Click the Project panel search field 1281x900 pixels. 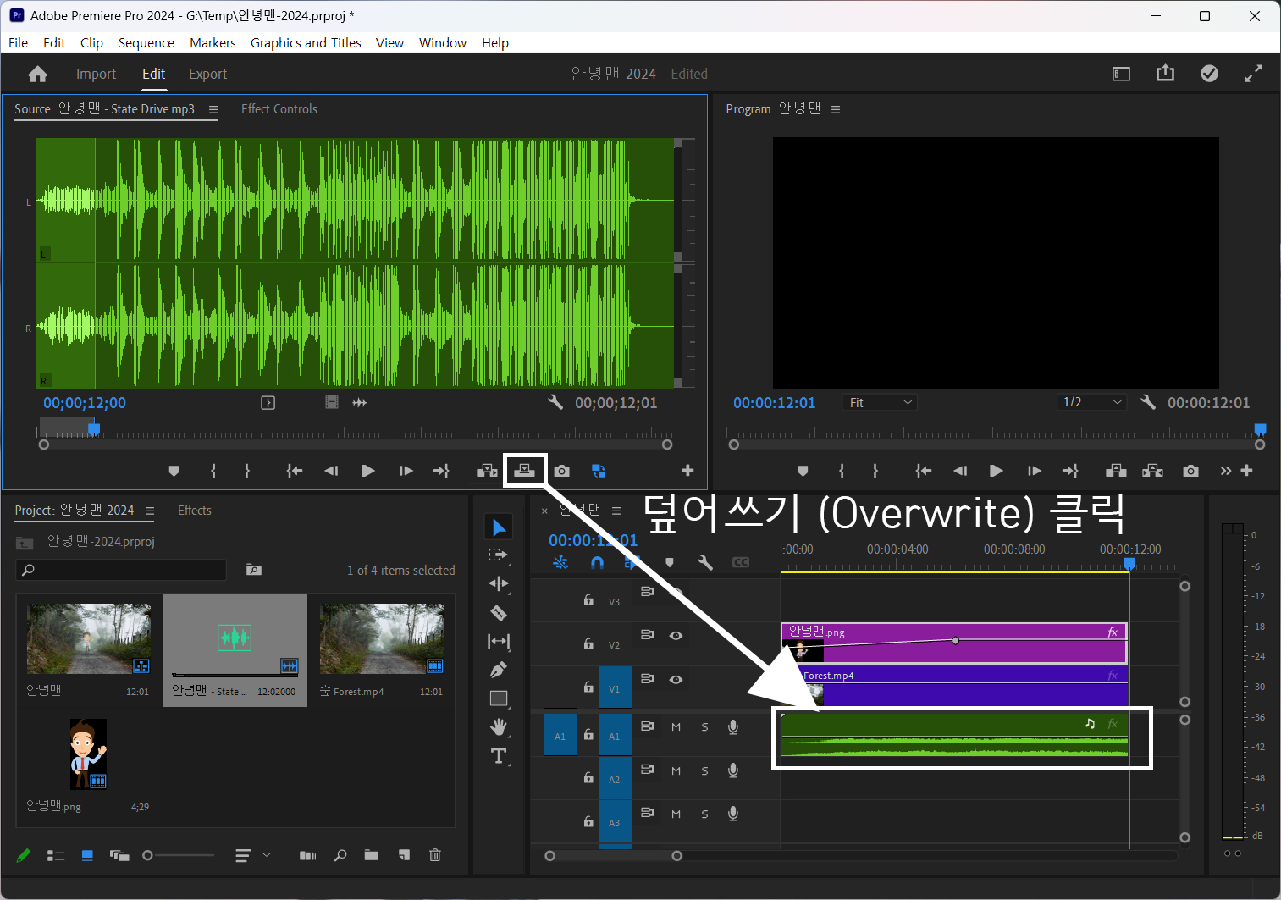coord(121,570)
